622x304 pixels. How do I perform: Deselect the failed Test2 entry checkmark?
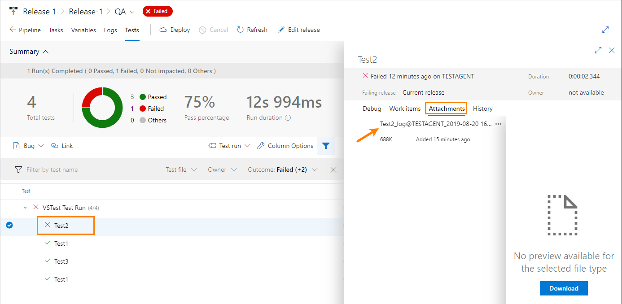[9, 225]
